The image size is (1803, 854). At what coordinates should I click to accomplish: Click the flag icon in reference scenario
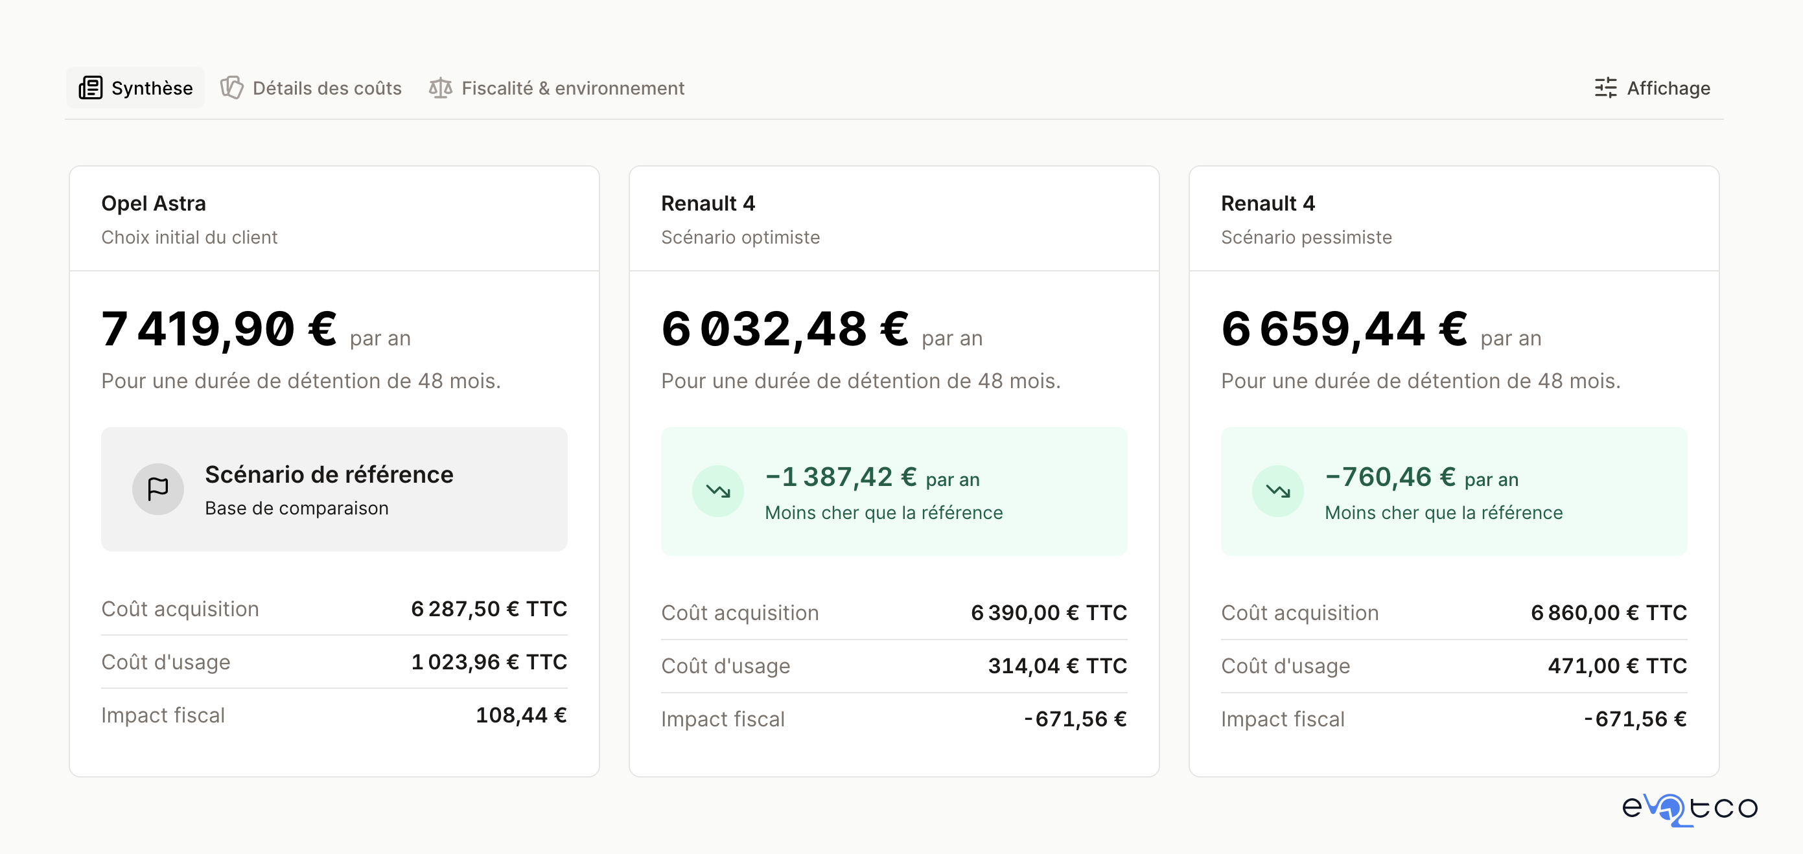coord(158,489)
